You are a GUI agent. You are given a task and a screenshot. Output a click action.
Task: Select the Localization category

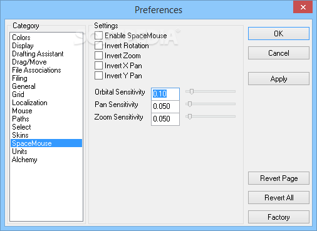tap(29, 103)
